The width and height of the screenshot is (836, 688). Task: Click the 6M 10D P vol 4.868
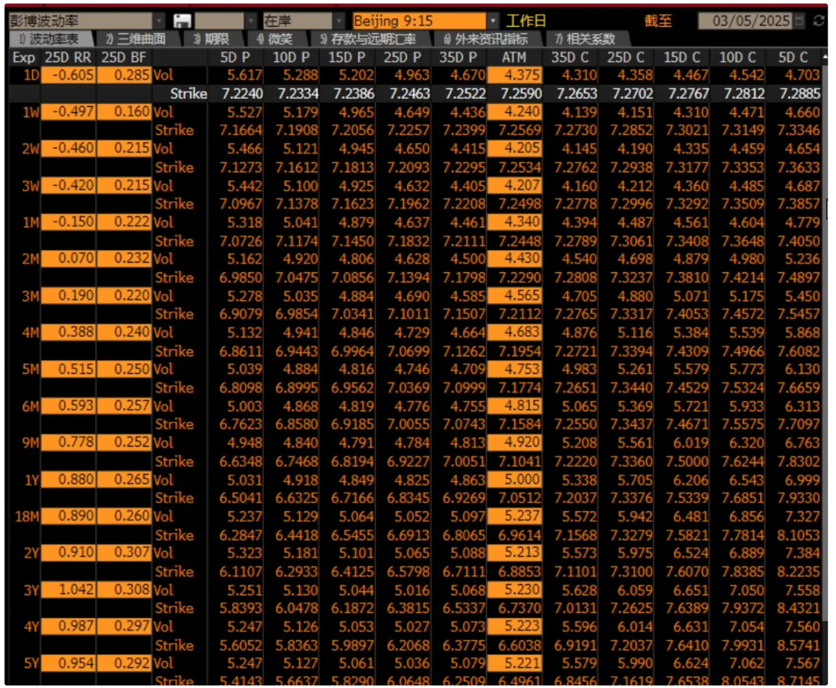(x=300, y=406)
